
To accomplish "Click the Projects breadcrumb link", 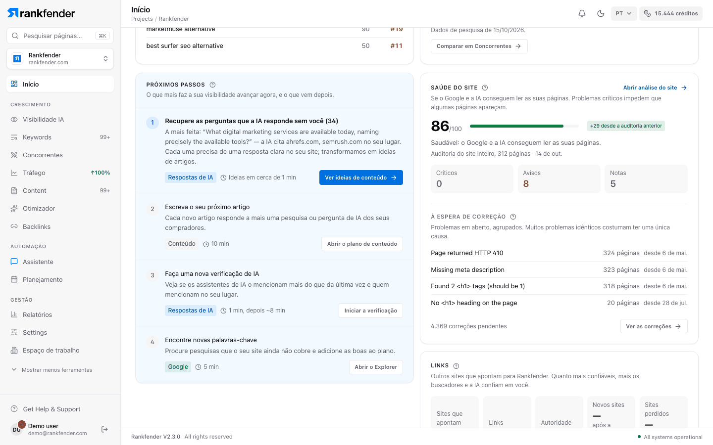I will click(x=142, y=19).
